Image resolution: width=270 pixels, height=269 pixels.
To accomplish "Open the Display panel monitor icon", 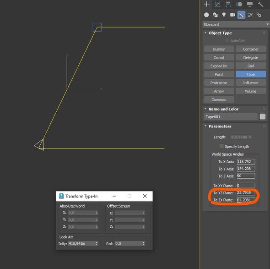I will click(250, 4).
